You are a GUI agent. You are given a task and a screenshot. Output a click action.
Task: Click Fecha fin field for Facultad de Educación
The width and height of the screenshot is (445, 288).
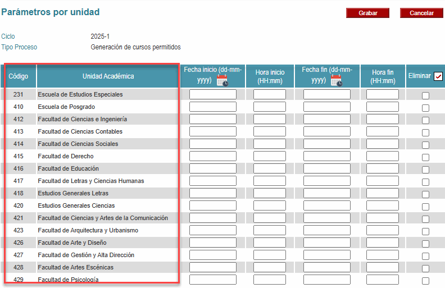click(326, 168)
